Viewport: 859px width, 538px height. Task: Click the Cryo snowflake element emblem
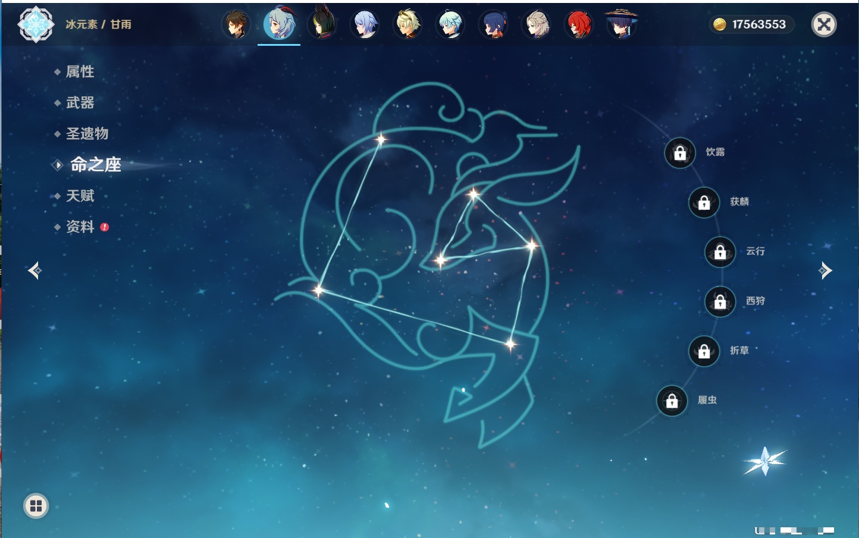(x=36, y=24)
